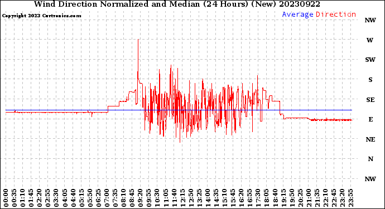Select the blue 'Average' legend label

tap(297, 14)
